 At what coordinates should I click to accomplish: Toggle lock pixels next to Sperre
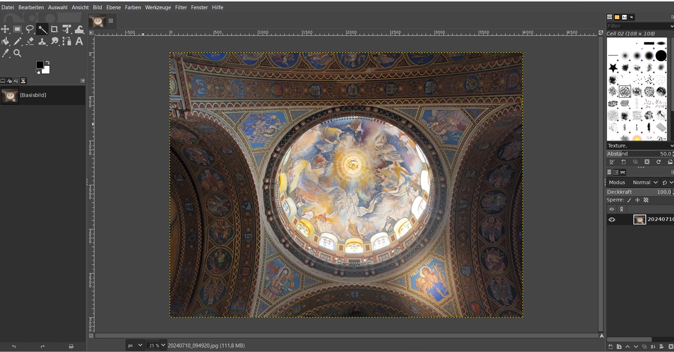629,200
